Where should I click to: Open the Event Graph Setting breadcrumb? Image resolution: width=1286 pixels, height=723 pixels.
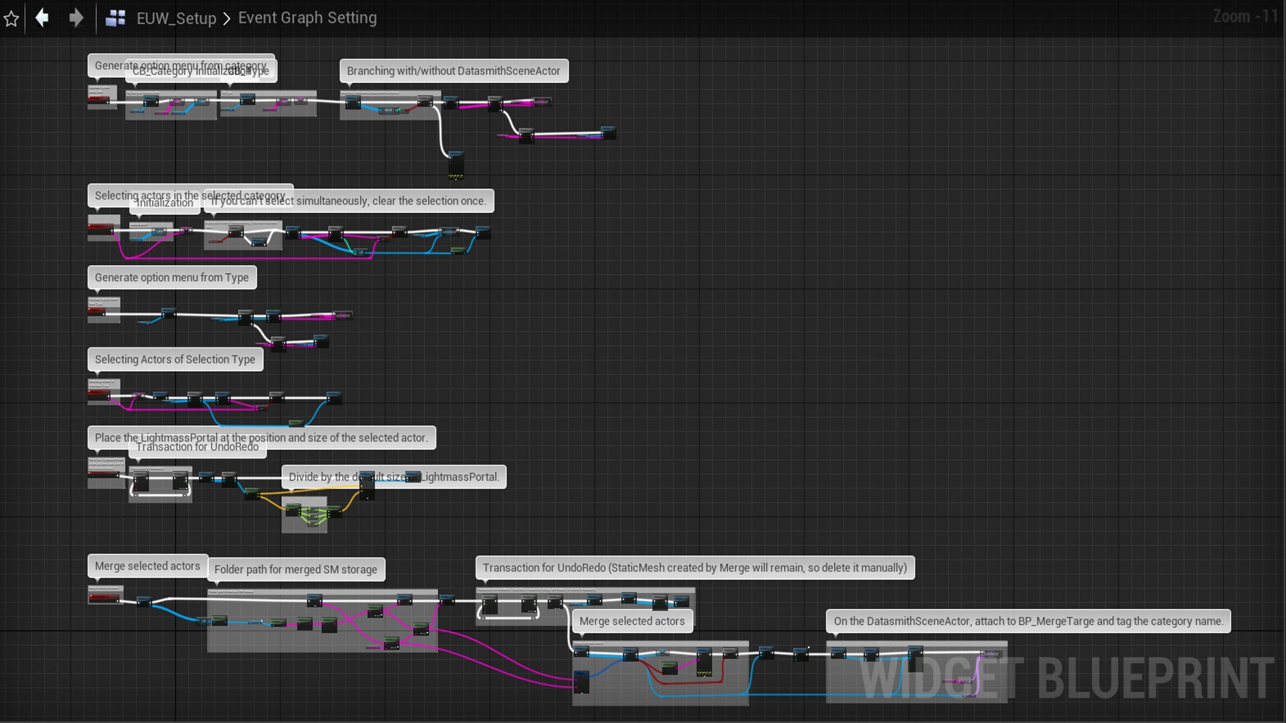[307, 17]
